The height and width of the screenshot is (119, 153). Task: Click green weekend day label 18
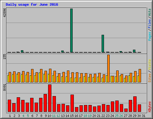pos(85,116)
